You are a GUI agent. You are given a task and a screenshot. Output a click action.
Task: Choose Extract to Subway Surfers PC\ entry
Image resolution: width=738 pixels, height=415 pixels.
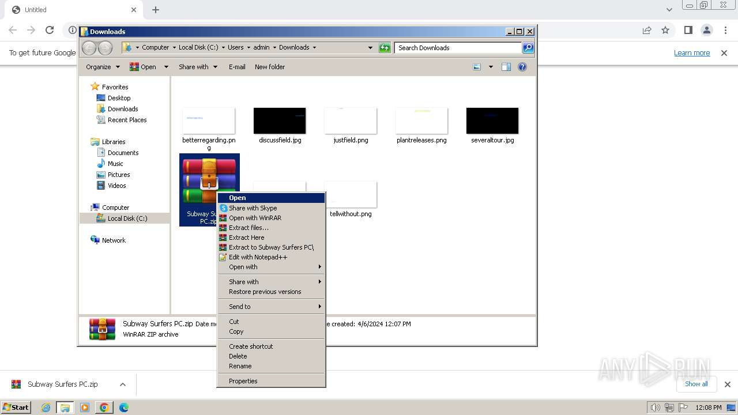271,247
